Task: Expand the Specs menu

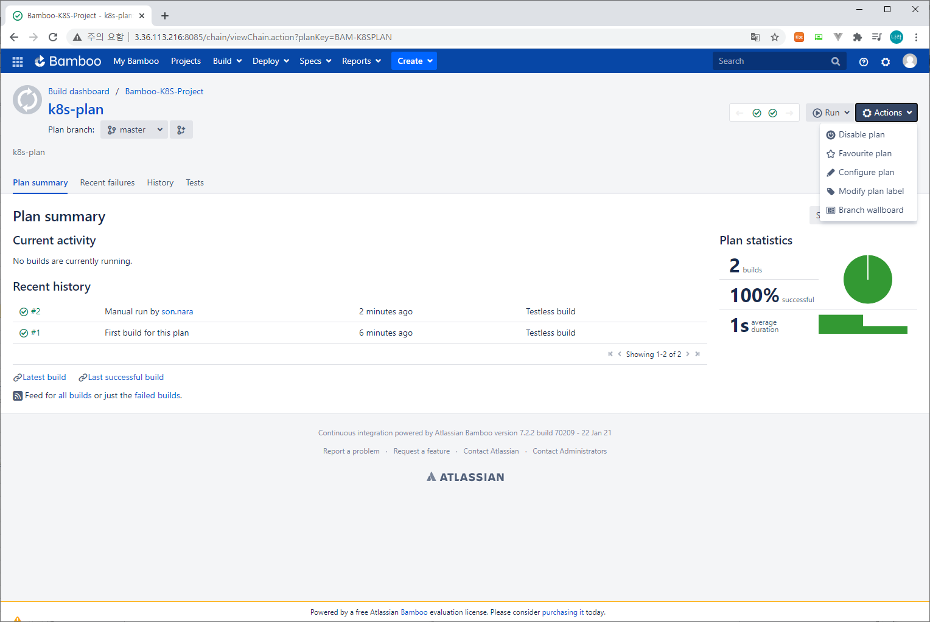Action: [315, 61]
